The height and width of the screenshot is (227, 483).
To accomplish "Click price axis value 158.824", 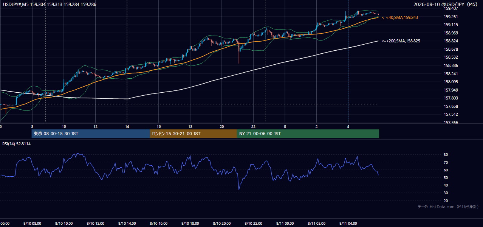I will click(x=451, y=41).
